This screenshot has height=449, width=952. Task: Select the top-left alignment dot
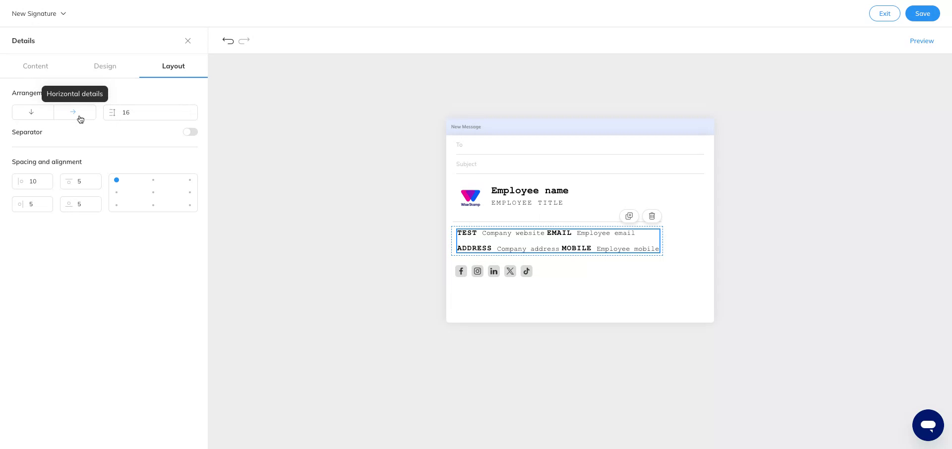(x=117, y=180)
